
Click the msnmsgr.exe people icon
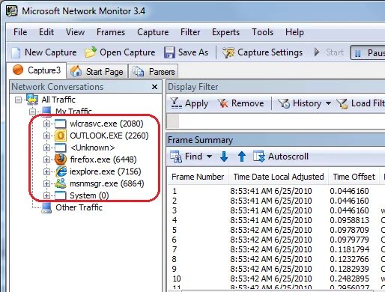[x=61, y=183]
